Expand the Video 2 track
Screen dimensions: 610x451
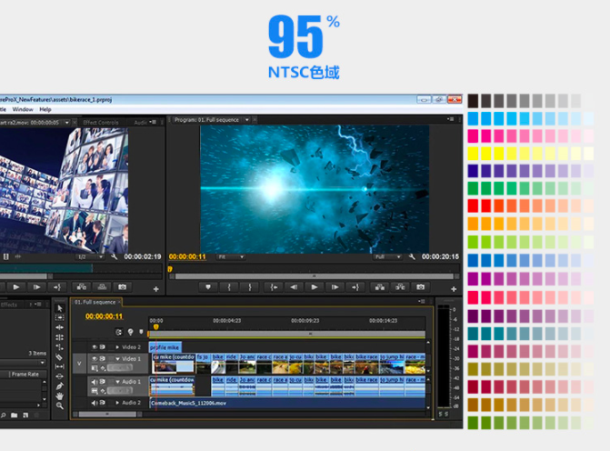(117, 346)
